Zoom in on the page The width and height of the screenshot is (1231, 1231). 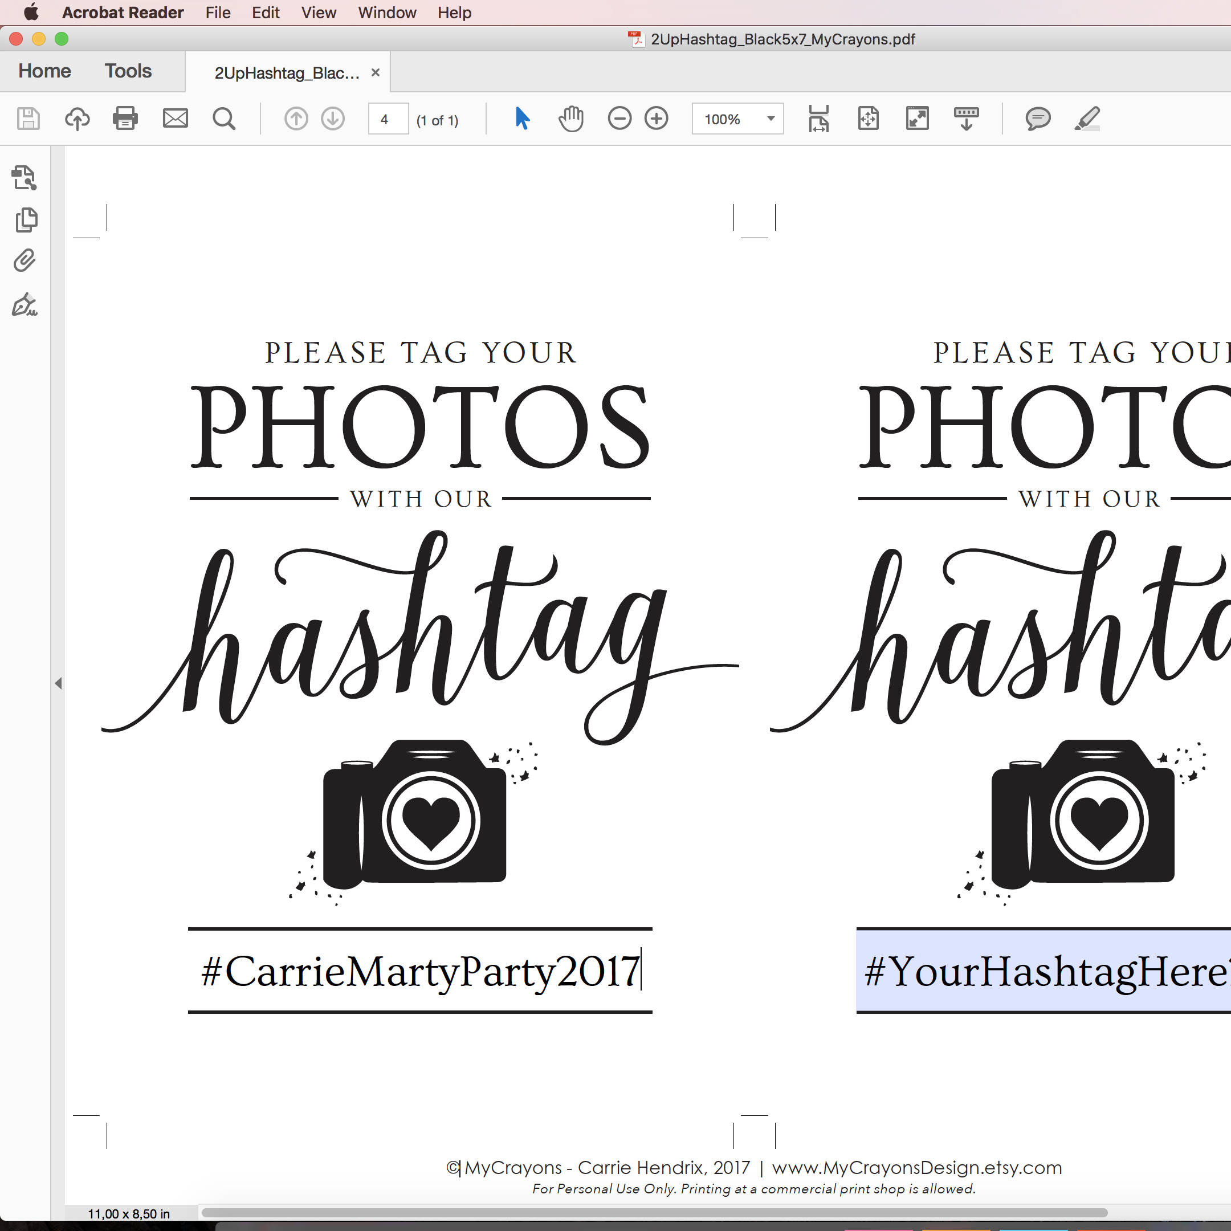pos(657,119)
